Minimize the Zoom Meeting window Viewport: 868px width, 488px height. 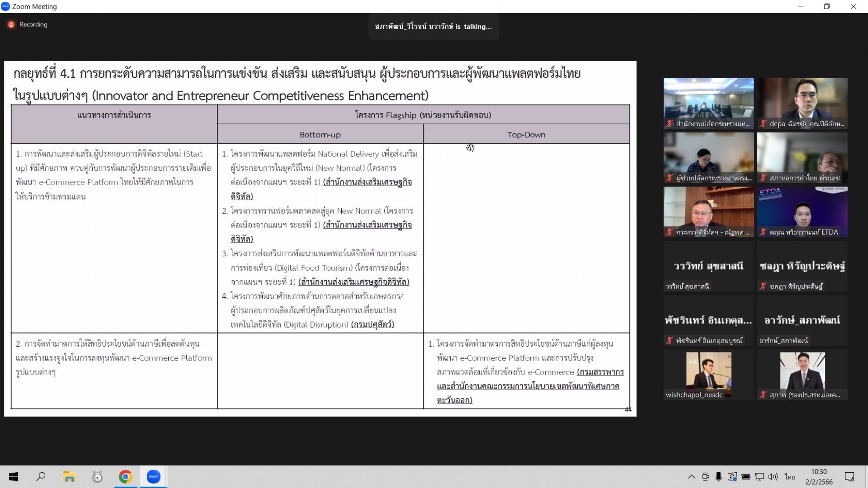[800, 6]
